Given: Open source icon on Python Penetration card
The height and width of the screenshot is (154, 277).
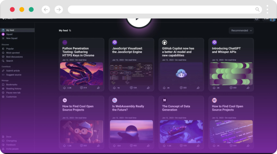Looking at the screenshot, I should pyautogui.click(x=65, y=42).
